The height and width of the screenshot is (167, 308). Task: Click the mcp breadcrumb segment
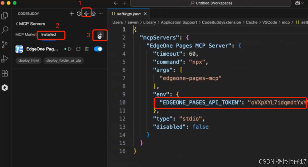coord(286,22)
